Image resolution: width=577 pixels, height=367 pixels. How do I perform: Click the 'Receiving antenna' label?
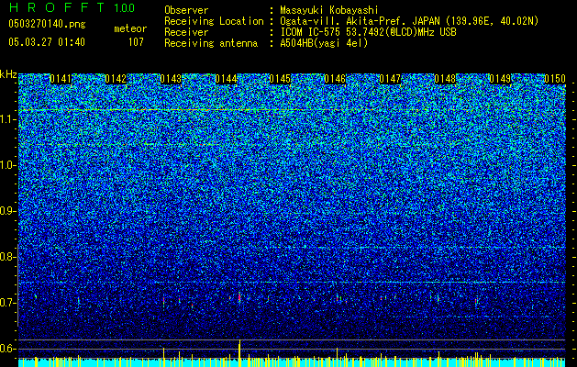[211, 43]
